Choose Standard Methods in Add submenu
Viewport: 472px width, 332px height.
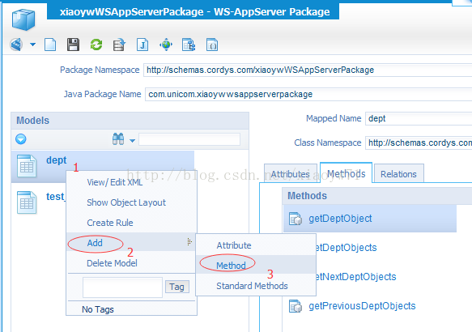pyautogui.click(x=252, y=286)
